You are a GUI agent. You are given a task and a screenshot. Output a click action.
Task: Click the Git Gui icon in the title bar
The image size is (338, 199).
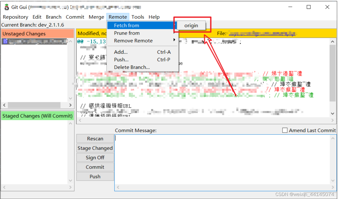point(6,7)
